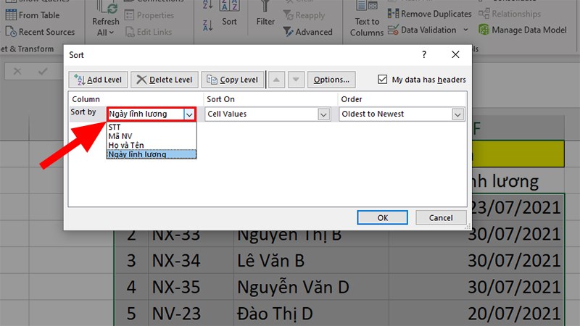Click the column F header
The image size is (580, 326).
pyautogui.click(x=518, y=128)
